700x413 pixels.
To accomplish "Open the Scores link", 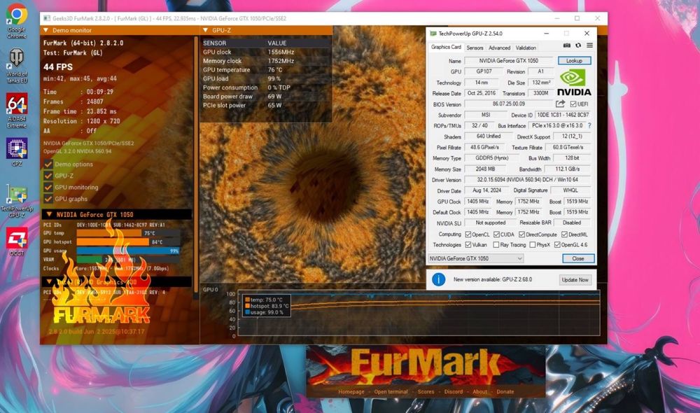I will [x=426, y=391].
